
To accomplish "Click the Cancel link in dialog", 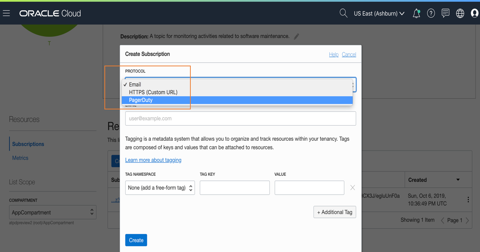I will [349, 55].
